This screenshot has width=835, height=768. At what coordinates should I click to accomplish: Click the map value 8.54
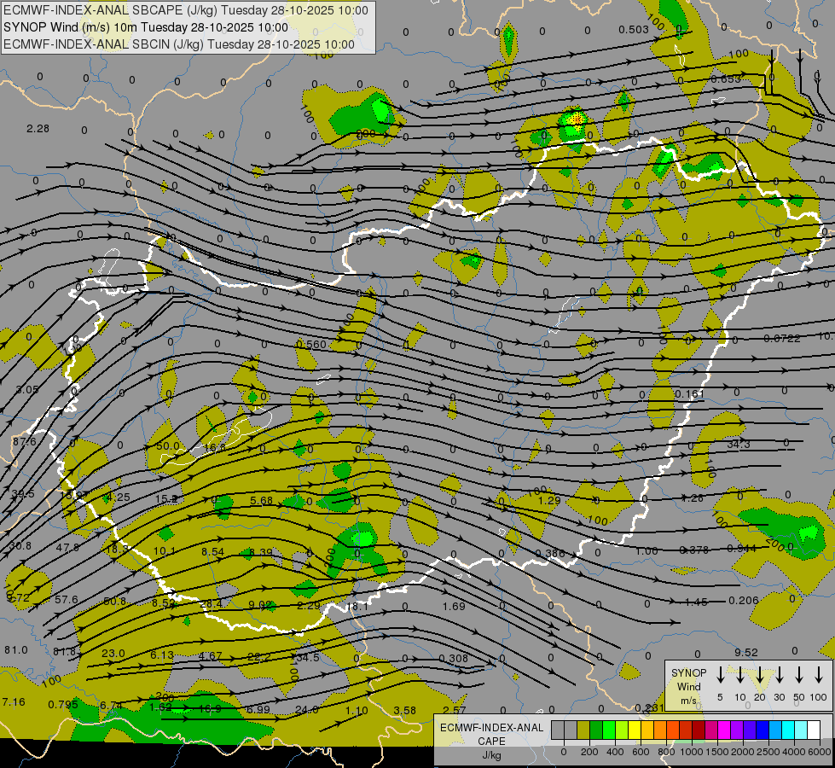click(212, 551)
